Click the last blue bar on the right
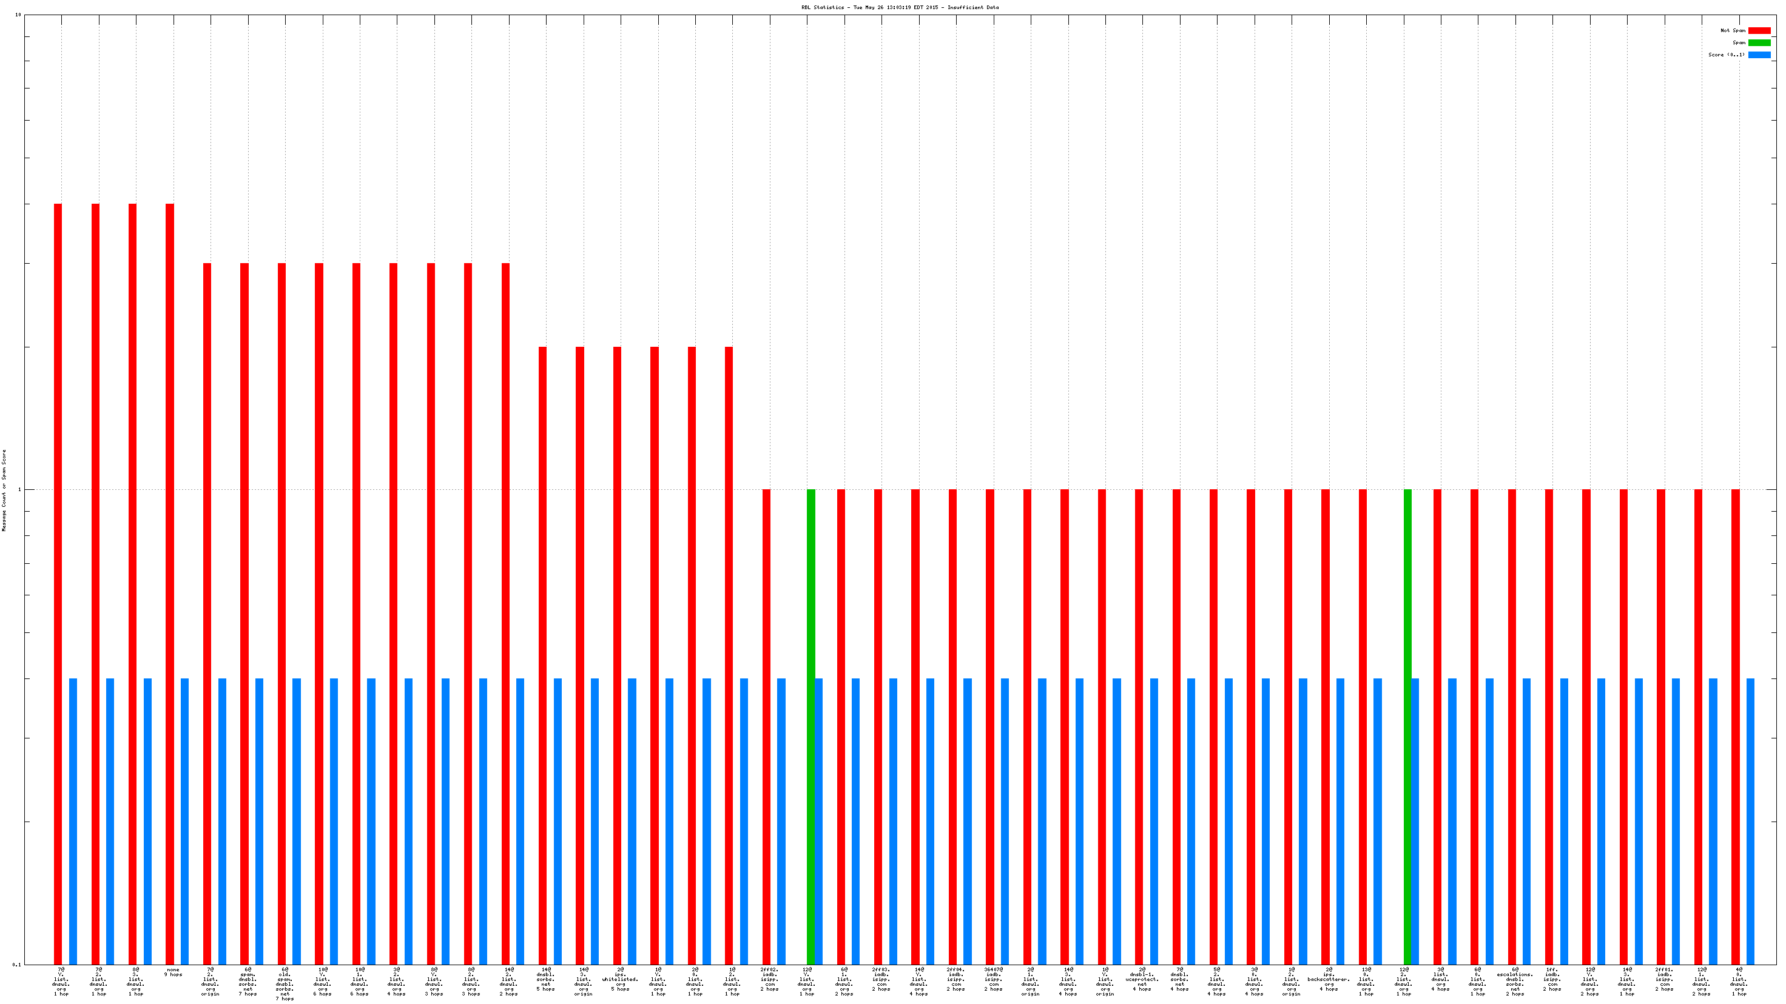 click(x=1751, y=821)
